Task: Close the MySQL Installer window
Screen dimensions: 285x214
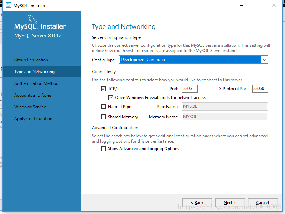Action: point(274,5)
